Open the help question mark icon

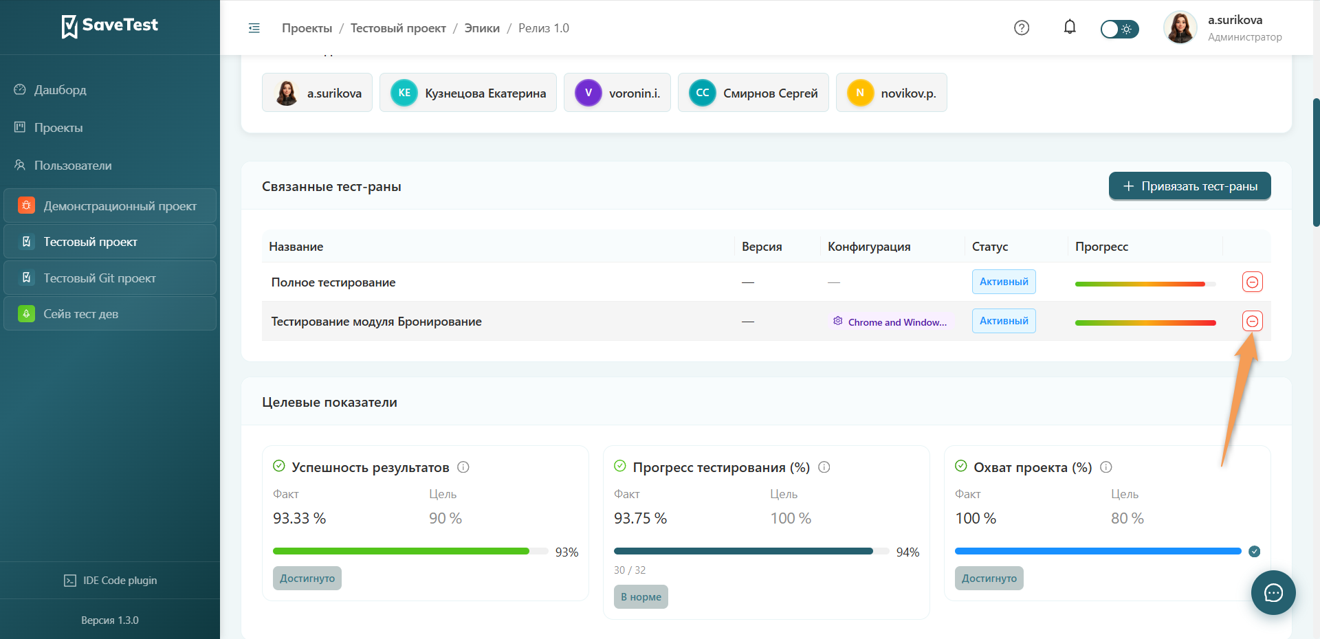point(1022,28)
